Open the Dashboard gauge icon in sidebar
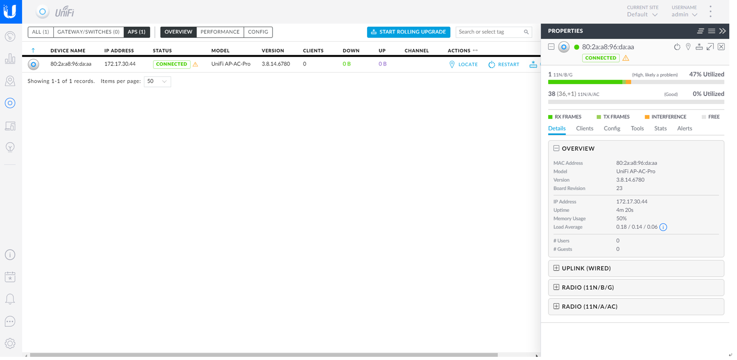Viewport: 737px width, 360px height. [x=10, y=37]
